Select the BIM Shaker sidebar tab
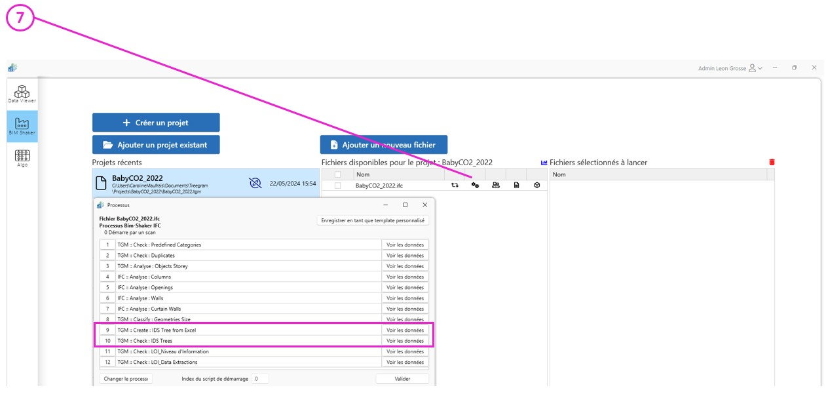The width and height of the screenshot is (826, 394). click(x=22, y=126)
